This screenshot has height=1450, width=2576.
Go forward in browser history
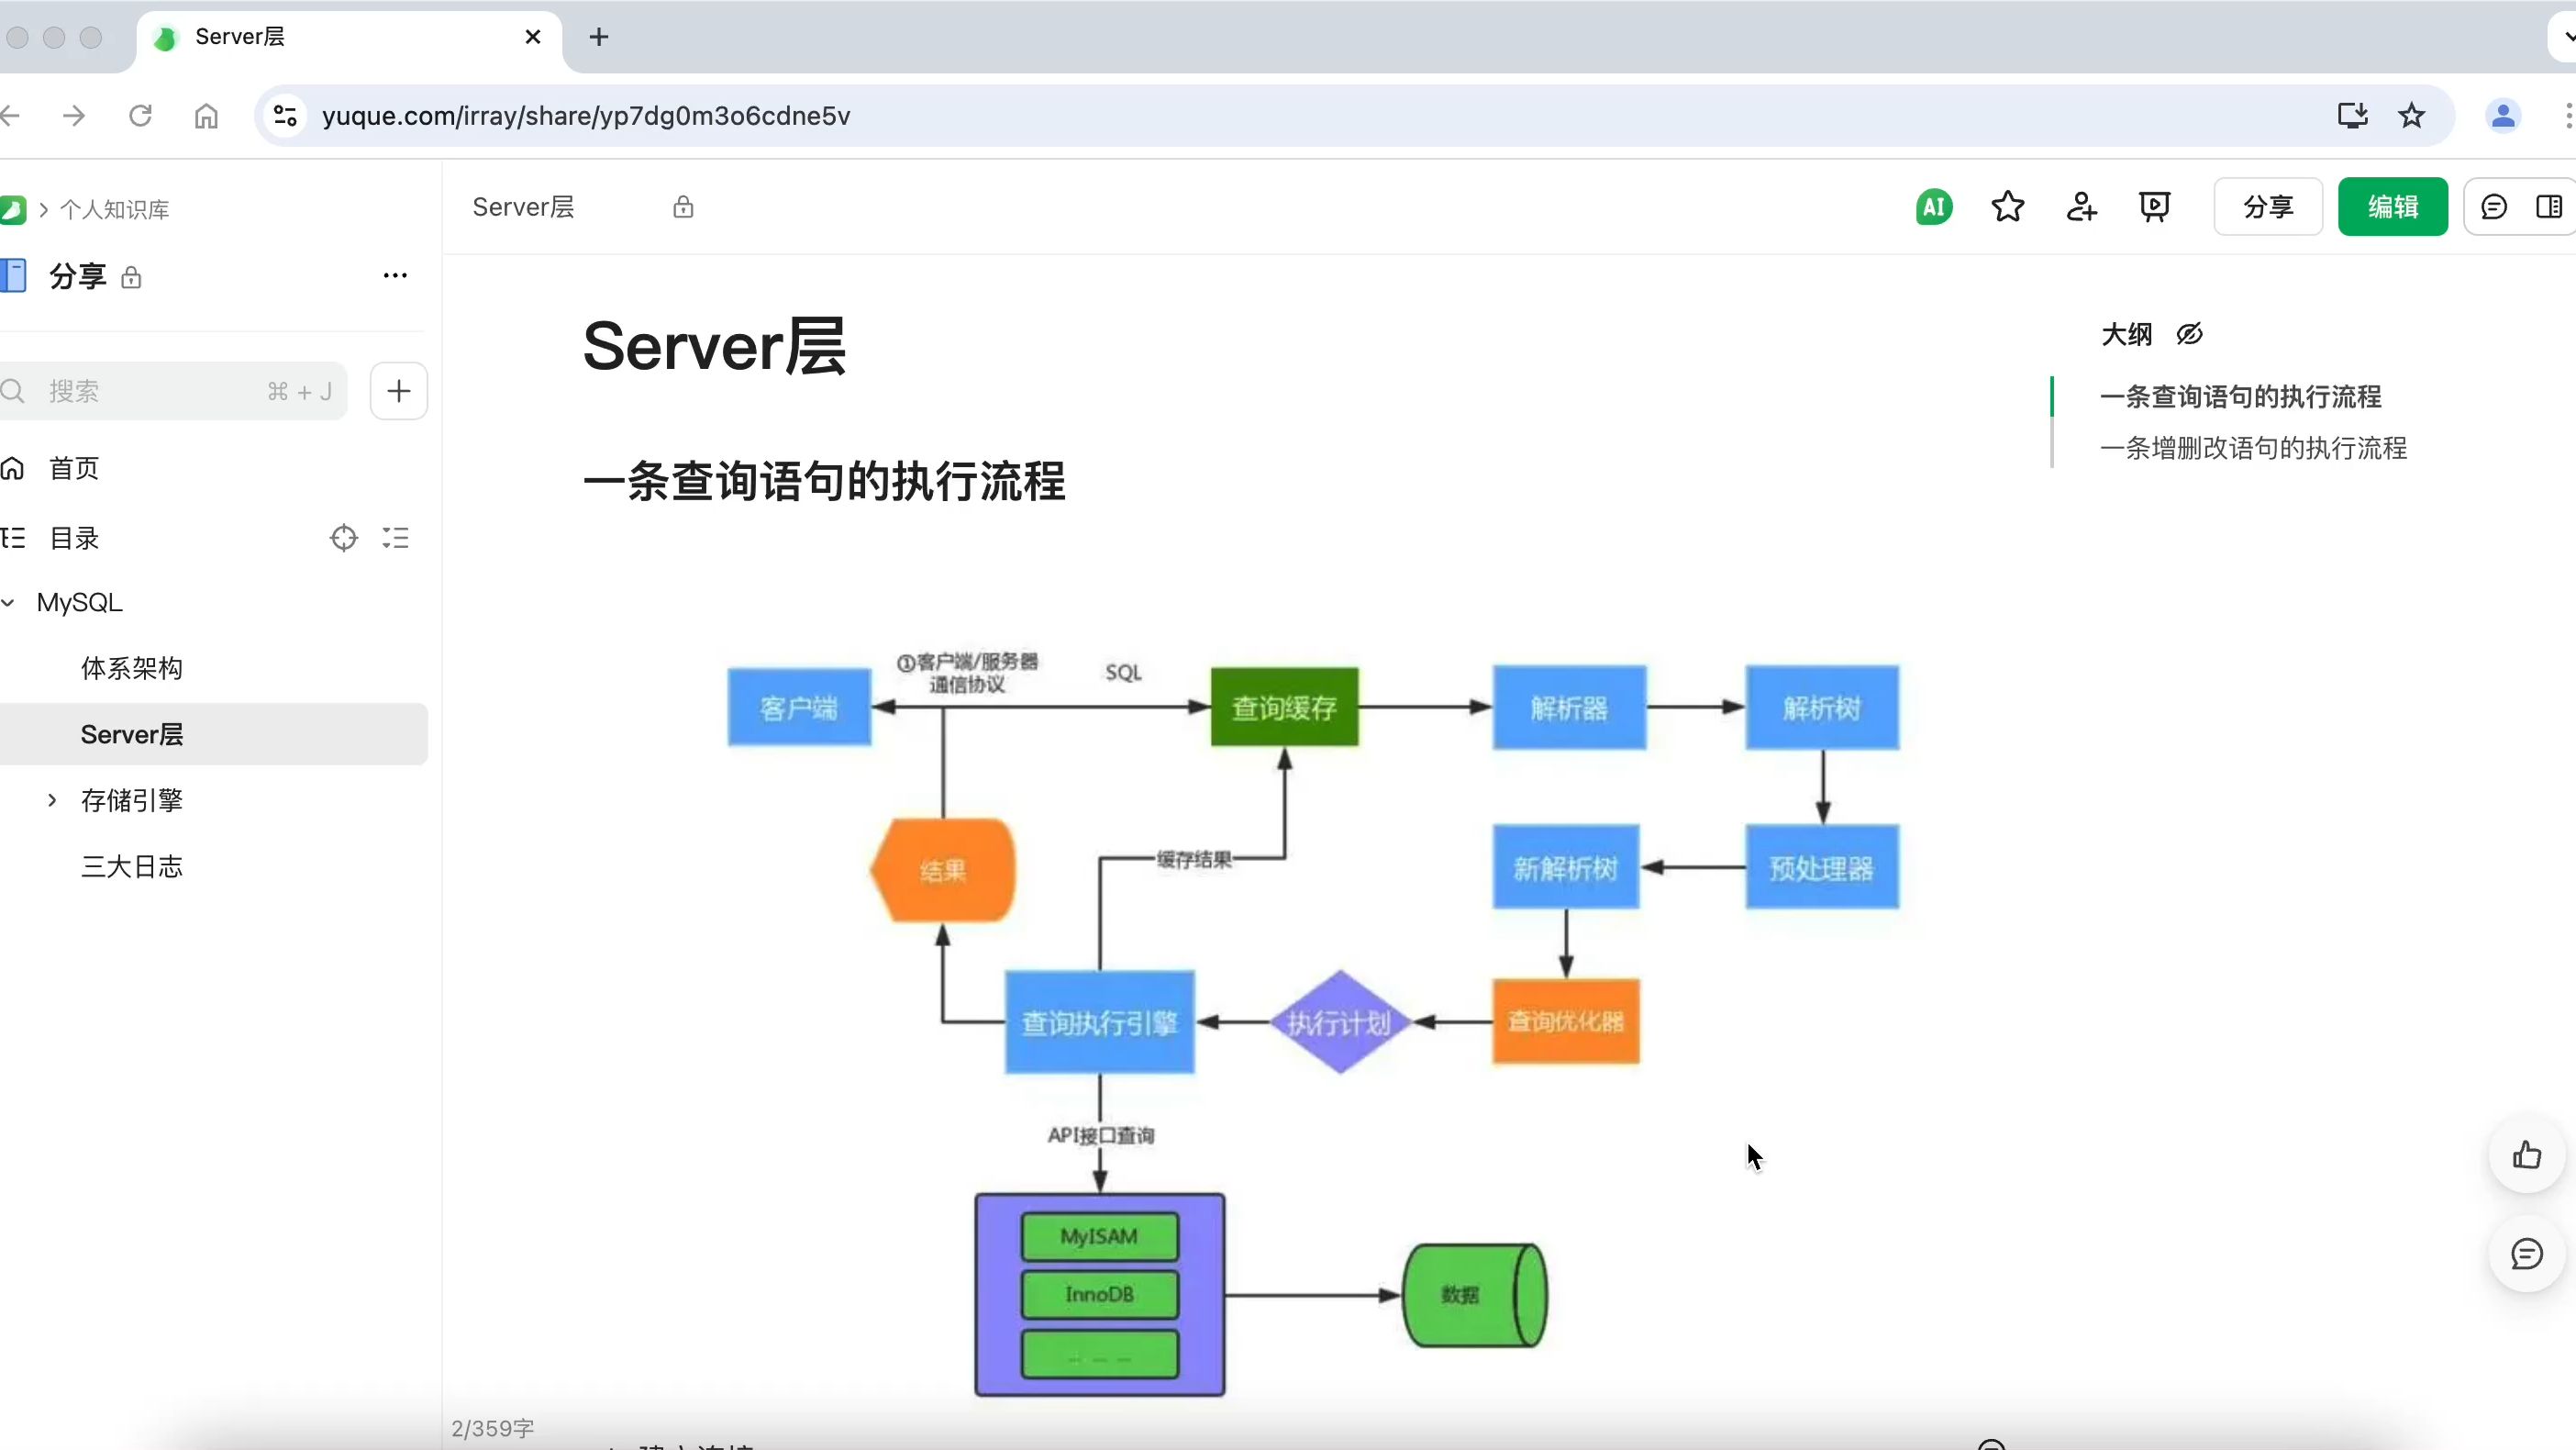(74, 116)
